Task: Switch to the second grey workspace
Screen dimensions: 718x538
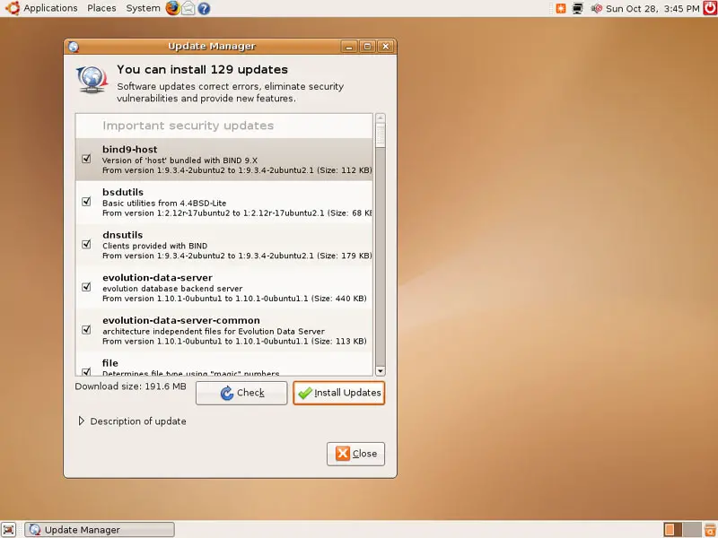Action: tap(692, 529)
